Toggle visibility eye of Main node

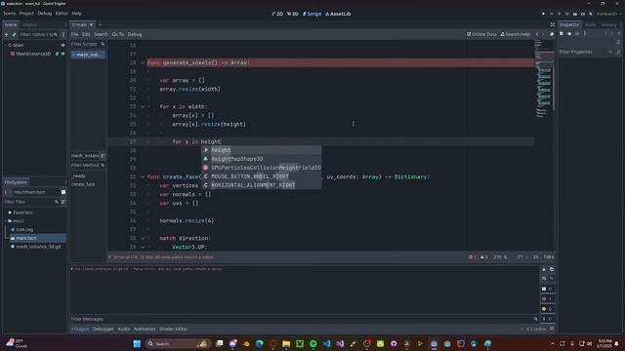coord(62,45)
